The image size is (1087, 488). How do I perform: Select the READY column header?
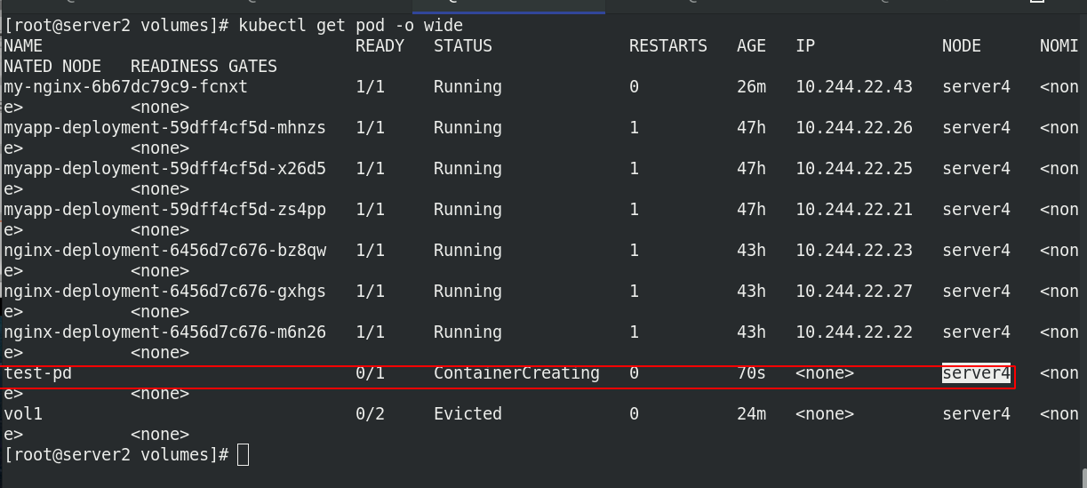coord(380,46)
